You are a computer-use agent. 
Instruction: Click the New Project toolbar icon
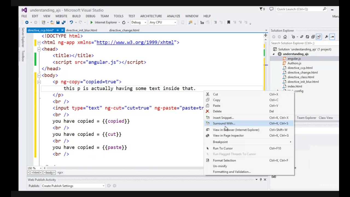click(43, 22)
